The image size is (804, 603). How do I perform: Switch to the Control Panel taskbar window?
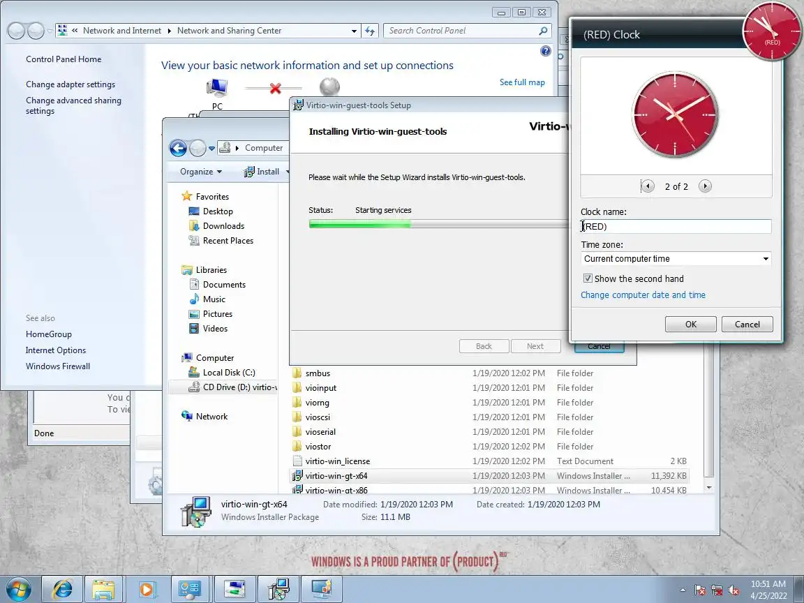pos(189,589)
